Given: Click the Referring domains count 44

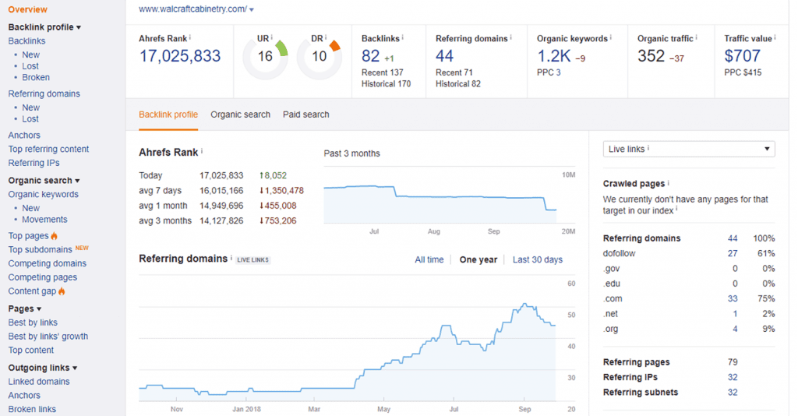Looking at the screenshot, I should pos(444,56).
